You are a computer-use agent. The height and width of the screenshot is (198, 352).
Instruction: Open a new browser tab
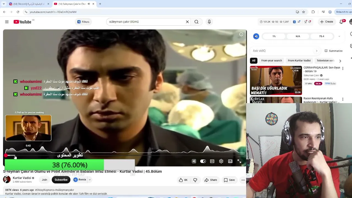(x=100, y=4)
